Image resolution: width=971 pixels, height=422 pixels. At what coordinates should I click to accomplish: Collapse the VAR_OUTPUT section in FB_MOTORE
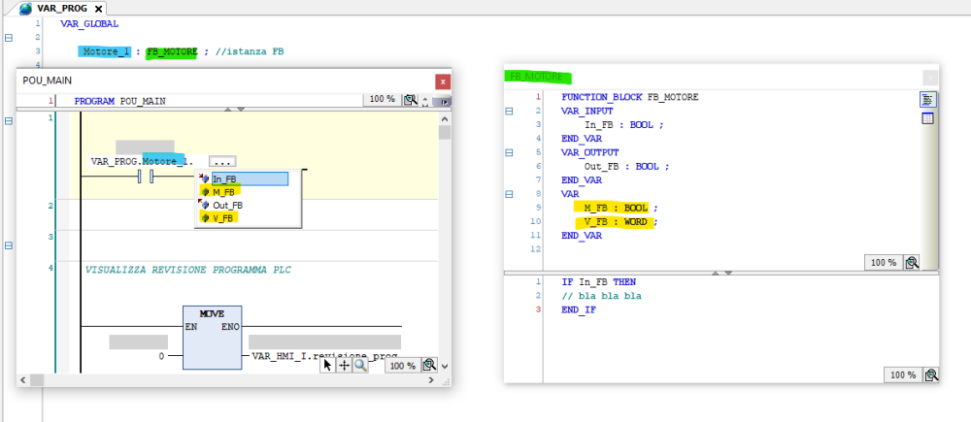click(x=509, y=152)
